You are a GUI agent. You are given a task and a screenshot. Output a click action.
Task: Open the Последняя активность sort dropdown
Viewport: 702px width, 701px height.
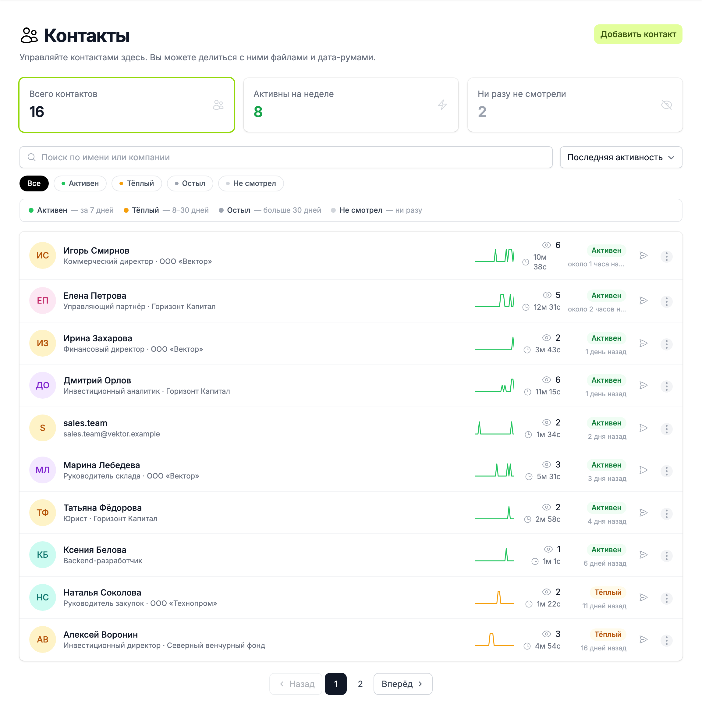tap(621, 157)
